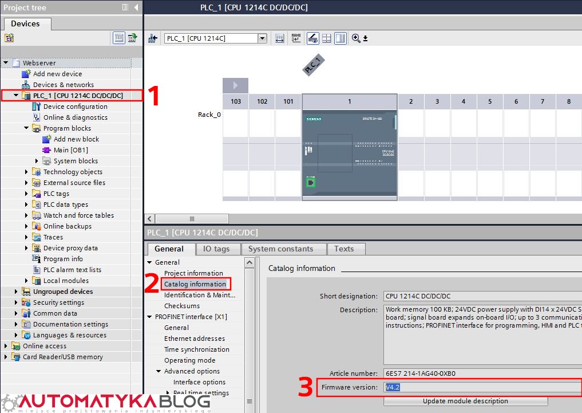Expand the Technology objects folder
The width and height of the screenshot is (582, 413).
26,172
